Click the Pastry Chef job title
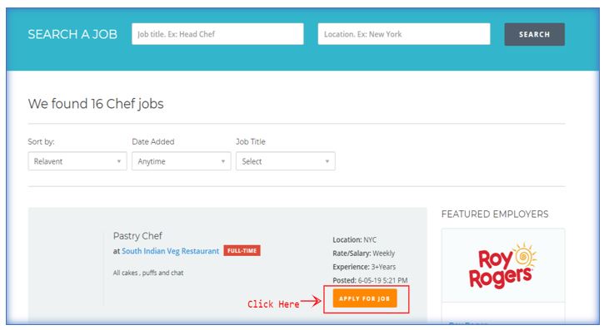The width and height of the screenshot is (604, 330). (137, 236)
